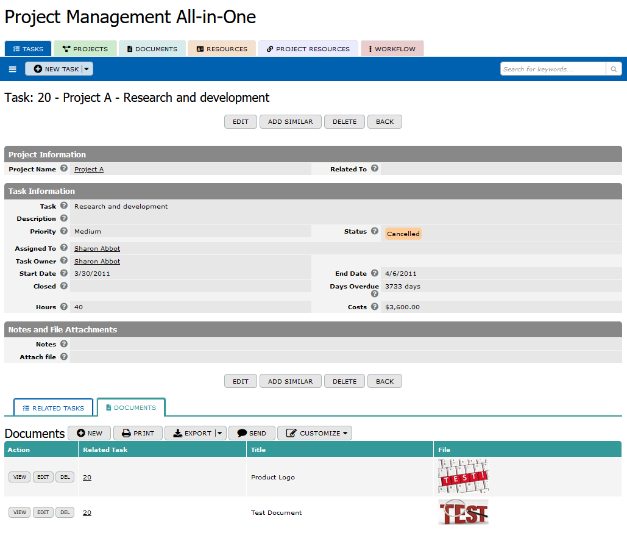Expand the New Task dropdown arrow
The width and height of the screenshot is (627, 541).
point(87,70)
